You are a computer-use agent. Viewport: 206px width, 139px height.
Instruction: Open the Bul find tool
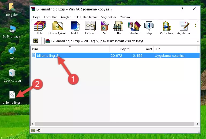tap(119, 28)
